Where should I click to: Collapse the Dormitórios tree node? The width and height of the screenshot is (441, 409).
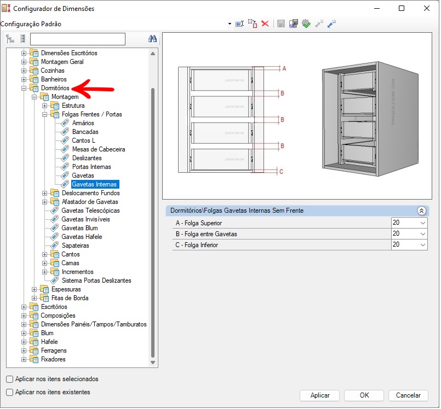point(24,88)
